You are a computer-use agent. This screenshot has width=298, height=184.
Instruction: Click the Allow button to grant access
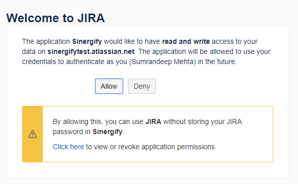109,86
